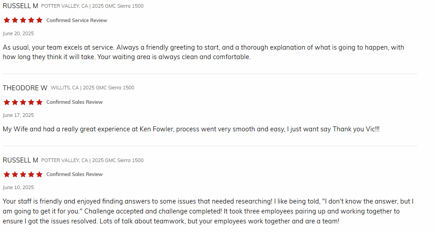Click first star in June 10 review rating
435x232 pixels.
pyautogui.click(x=6, y=174)
